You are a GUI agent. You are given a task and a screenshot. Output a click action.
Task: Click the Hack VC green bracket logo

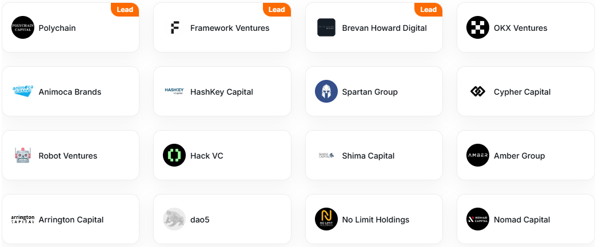point(174,155)
